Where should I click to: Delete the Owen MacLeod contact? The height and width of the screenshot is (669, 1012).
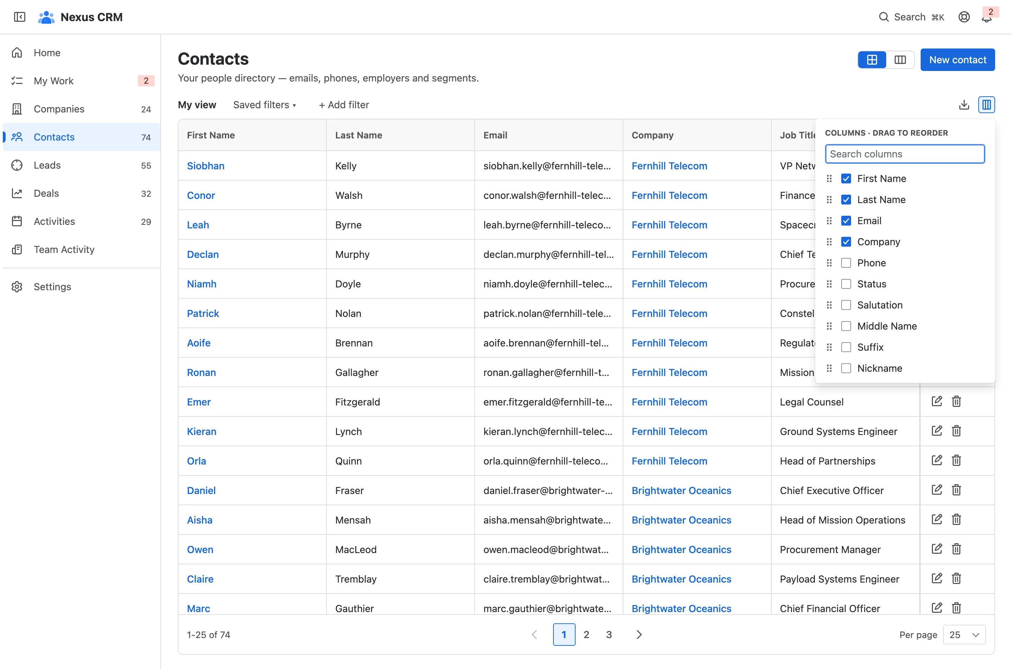point(956,549)
